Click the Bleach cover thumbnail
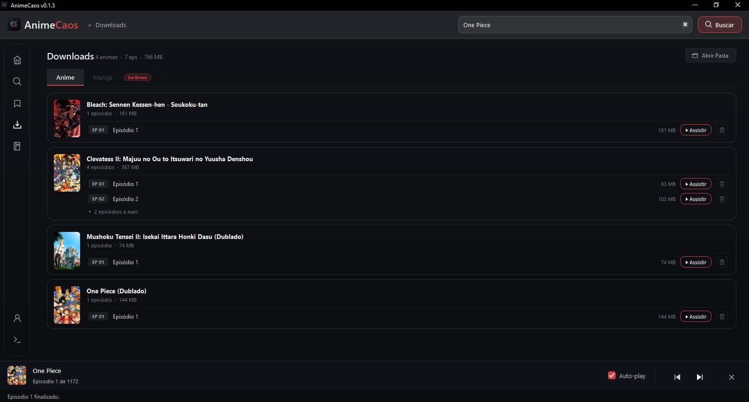Viewport: 749px width, 402px height. click(67, 119)
